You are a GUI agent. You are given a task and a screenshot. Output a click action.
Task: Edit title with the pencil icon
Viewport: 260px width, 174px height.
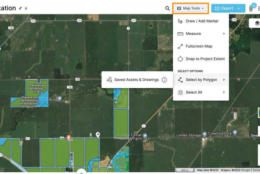pos(20,8)
